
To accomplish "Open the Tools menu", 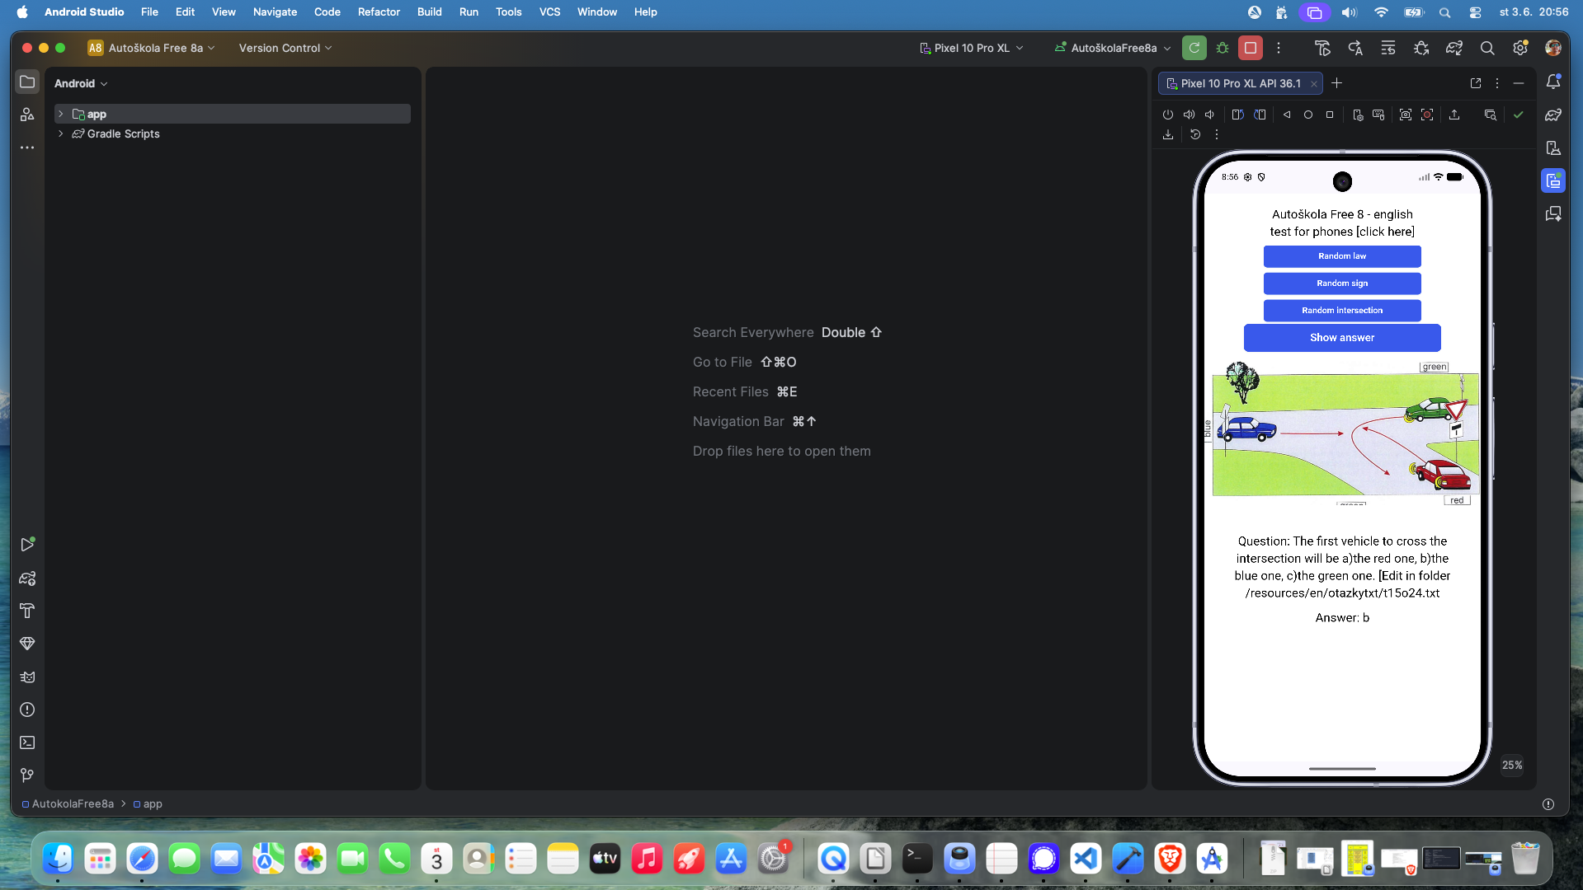I will (x=508, y=12).
